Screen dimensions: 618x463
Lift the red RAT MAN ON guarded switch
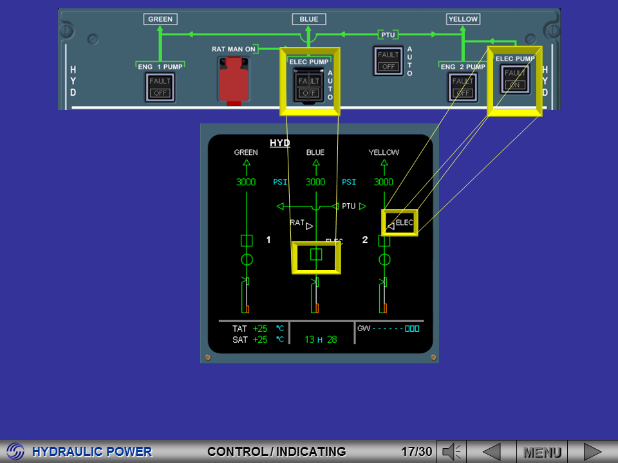click(233, 80)
